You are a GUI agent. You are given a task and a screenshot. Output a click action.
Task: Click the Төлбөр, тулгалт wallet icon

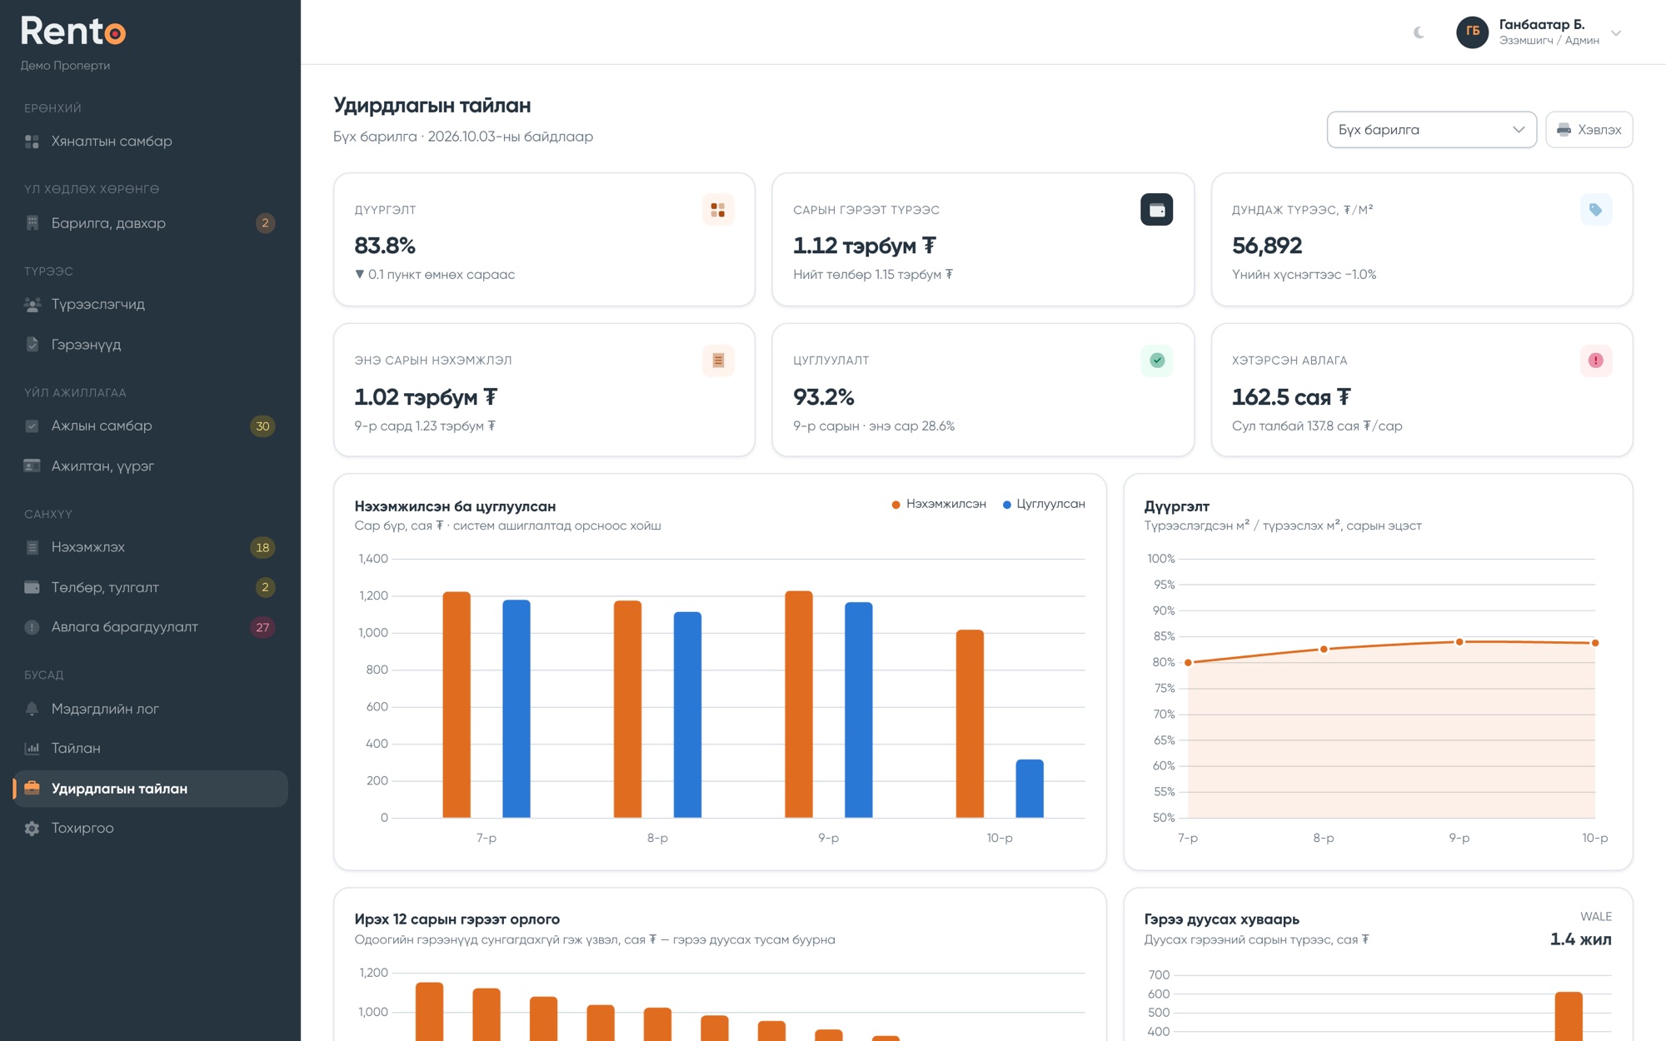[32, 587]
